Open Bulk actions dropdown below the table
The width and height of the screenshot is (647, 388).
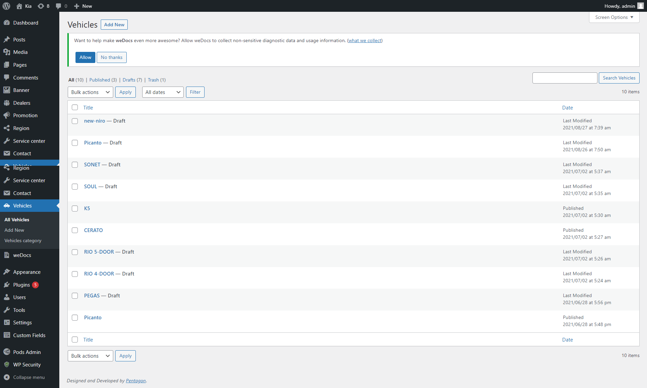90,356
